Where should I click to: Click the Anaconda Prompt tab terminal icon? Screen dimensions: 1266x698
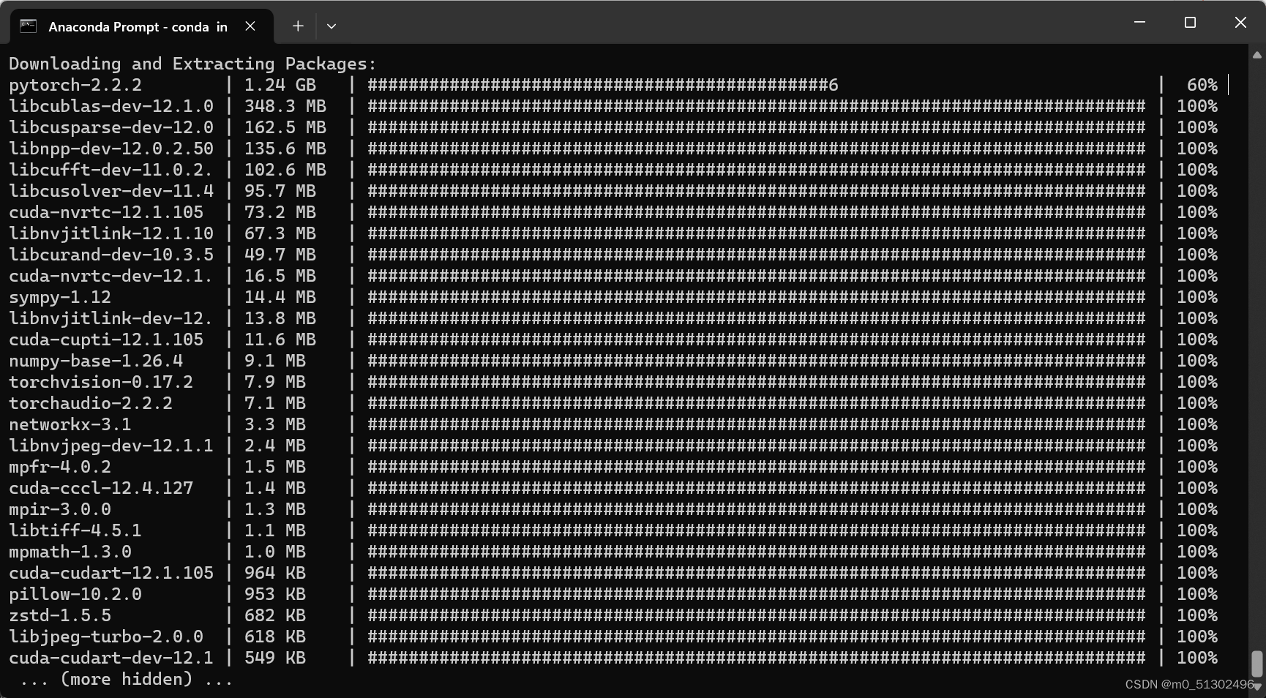click(28, 26)
